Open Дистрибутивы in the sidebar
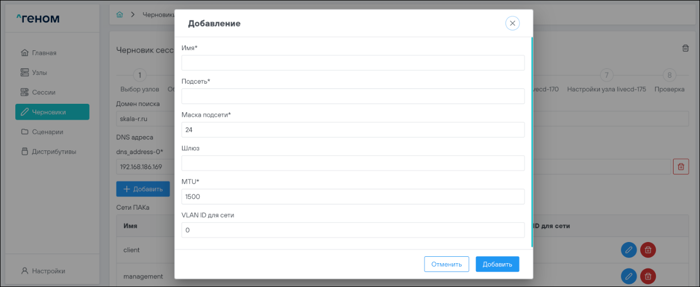700x287 pixels. 53,151
